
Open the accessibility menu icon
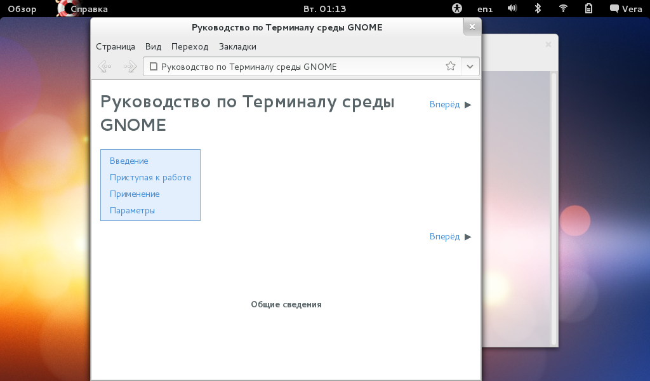pyautogui.click(x=457, y=8)
